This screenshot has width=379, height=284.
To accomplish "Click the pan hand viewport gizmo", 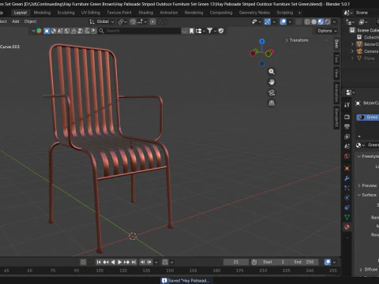I will (272, 82).
